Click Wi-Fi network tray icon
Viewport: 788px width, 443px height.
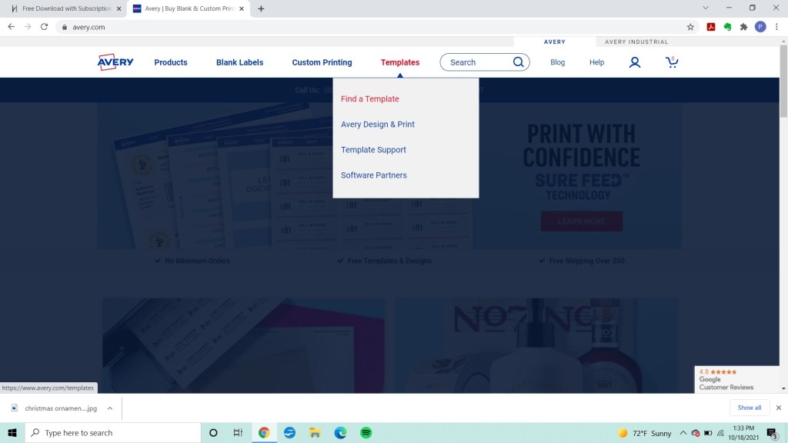[x=720, y=433]
